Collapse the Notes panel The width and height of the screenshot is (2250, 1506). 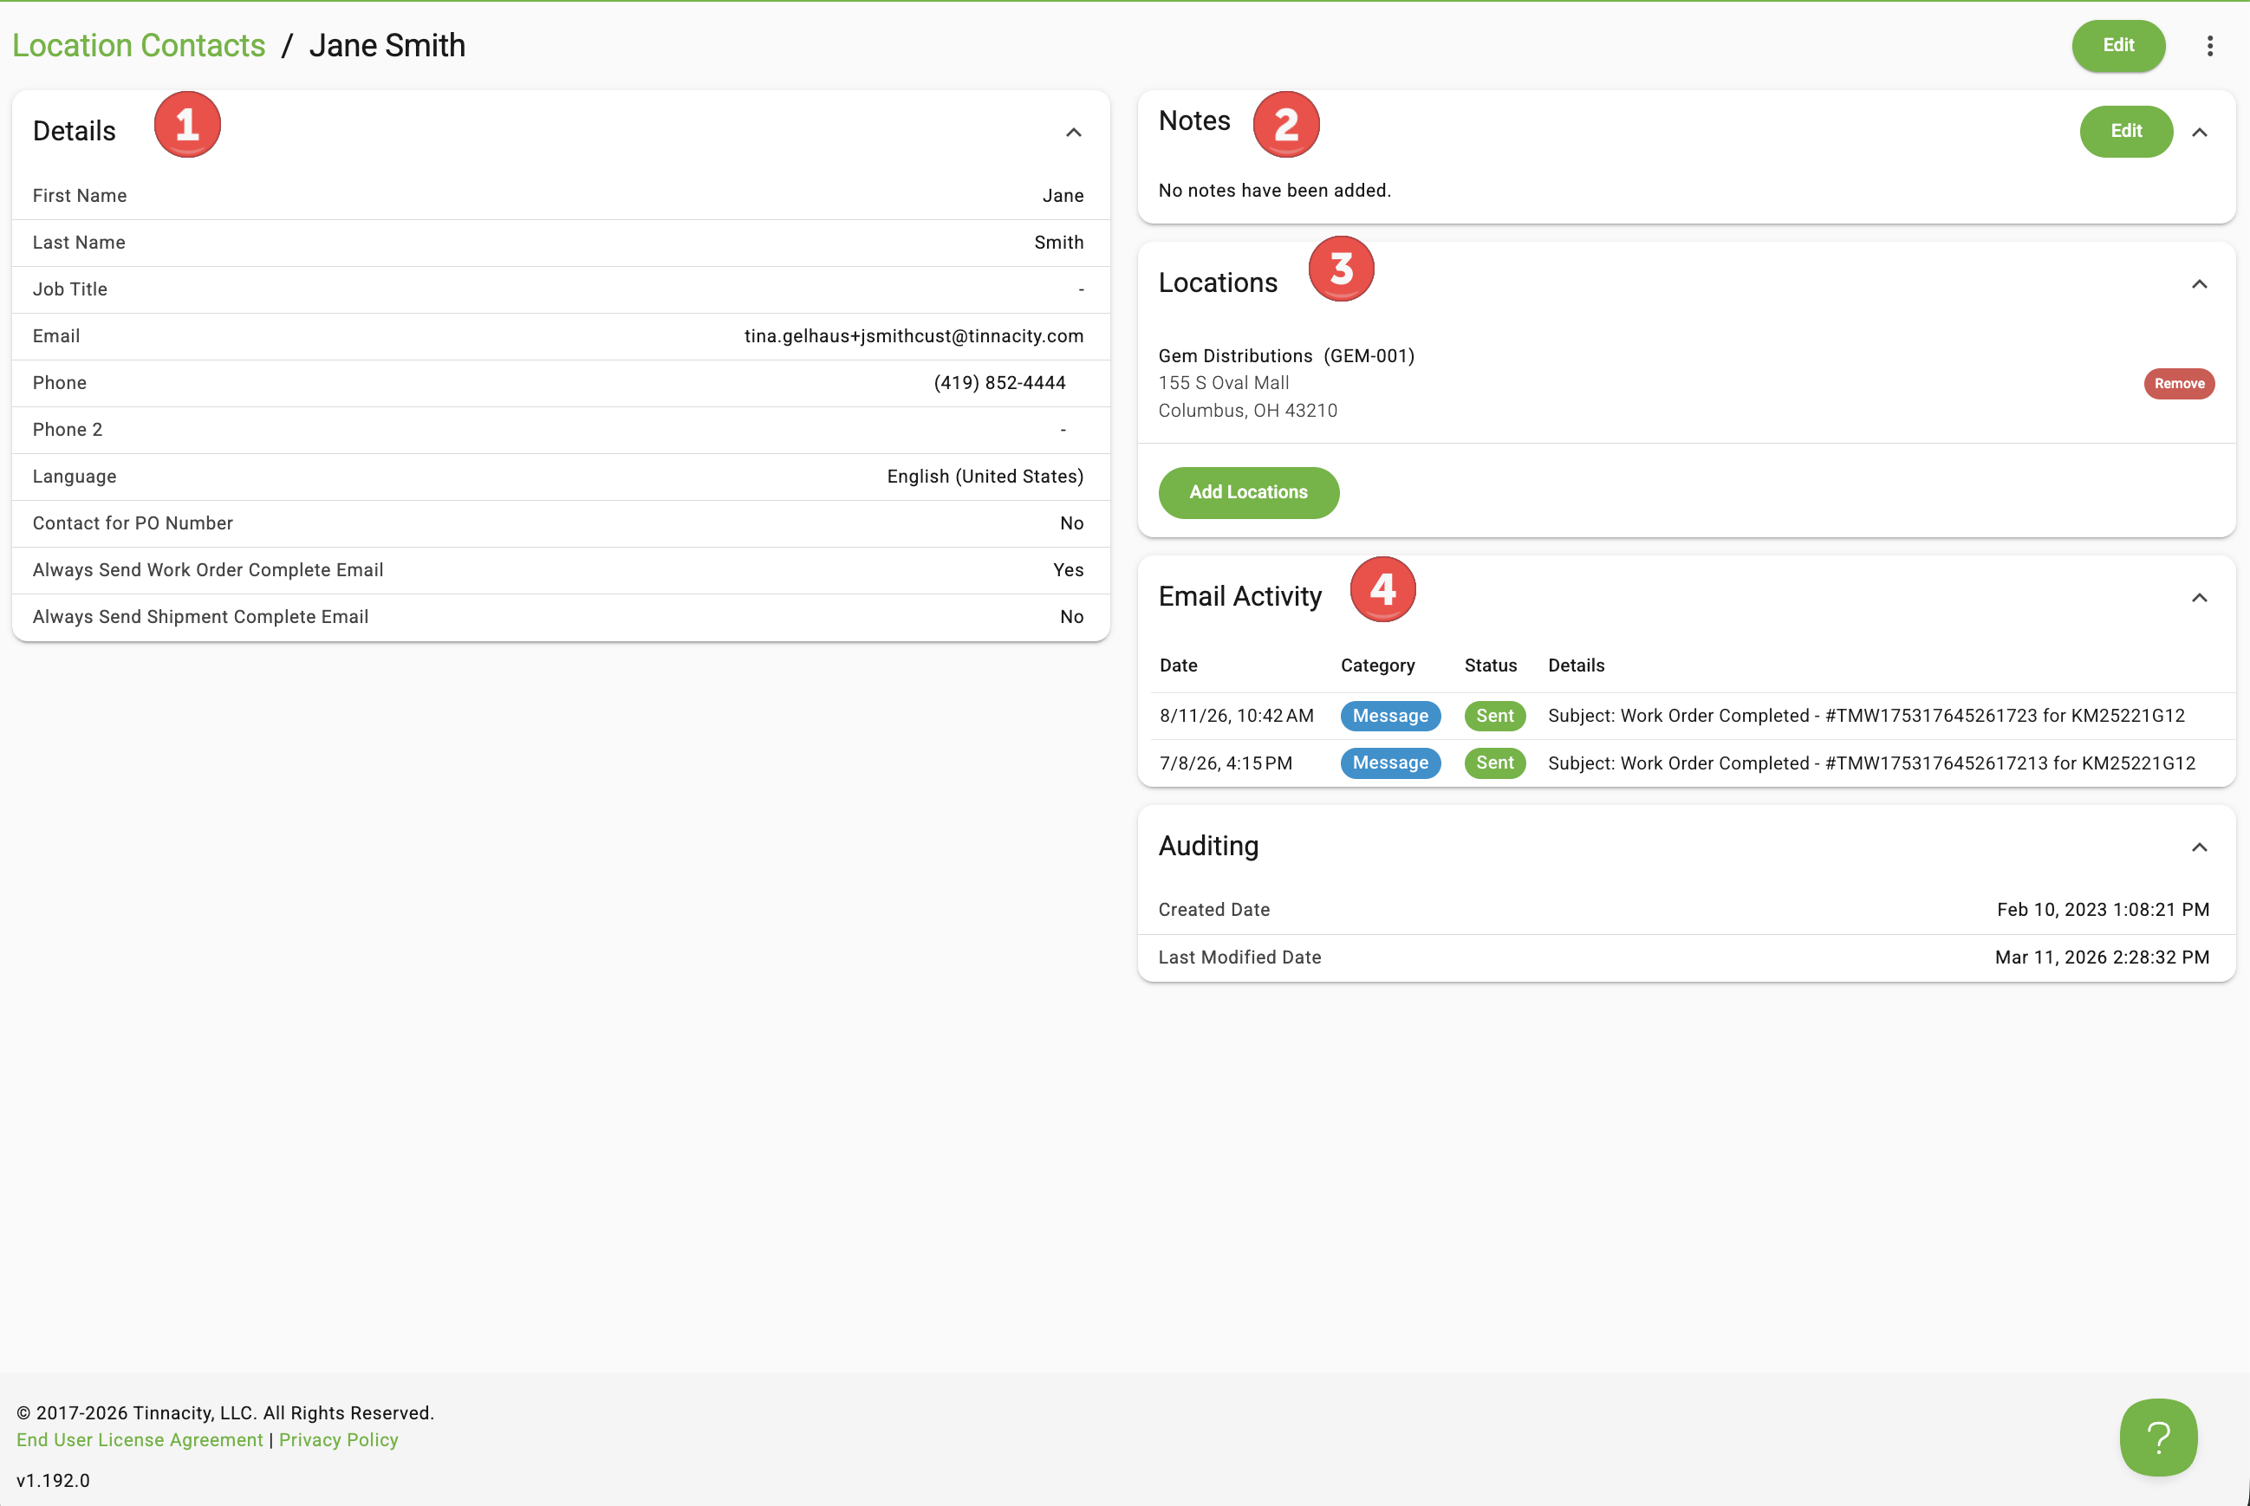(2199, 132)
